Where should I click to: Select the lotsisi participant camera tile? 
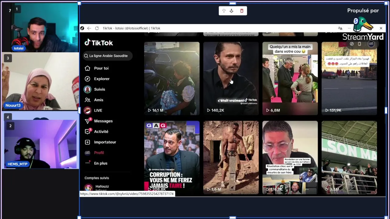(x=45, y=28)
